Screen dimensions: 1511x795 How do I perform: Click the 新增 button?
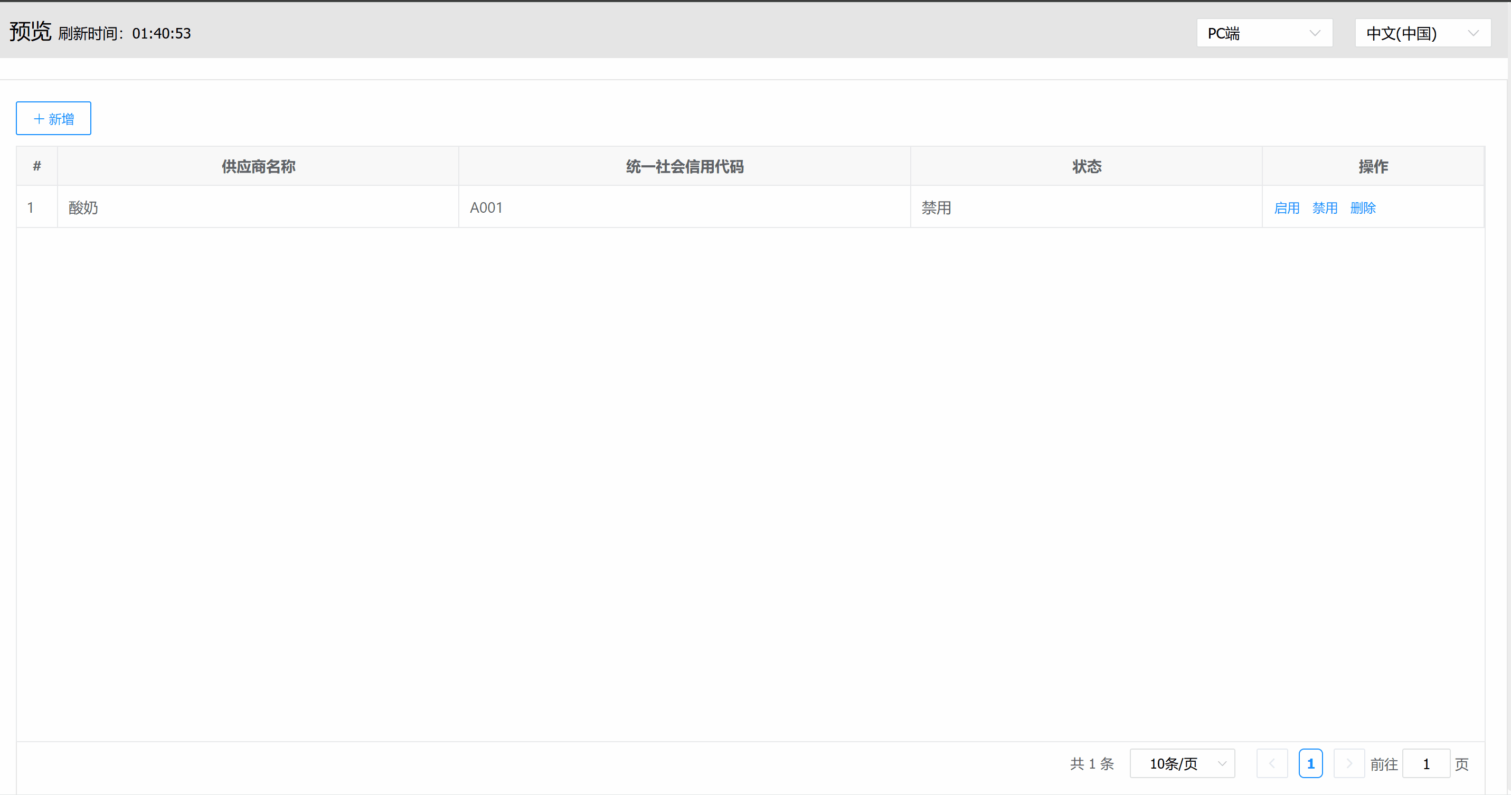tap(53, 118)
